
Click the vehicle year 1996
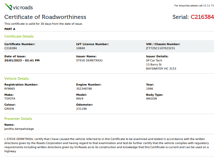[x=150, y=88]
